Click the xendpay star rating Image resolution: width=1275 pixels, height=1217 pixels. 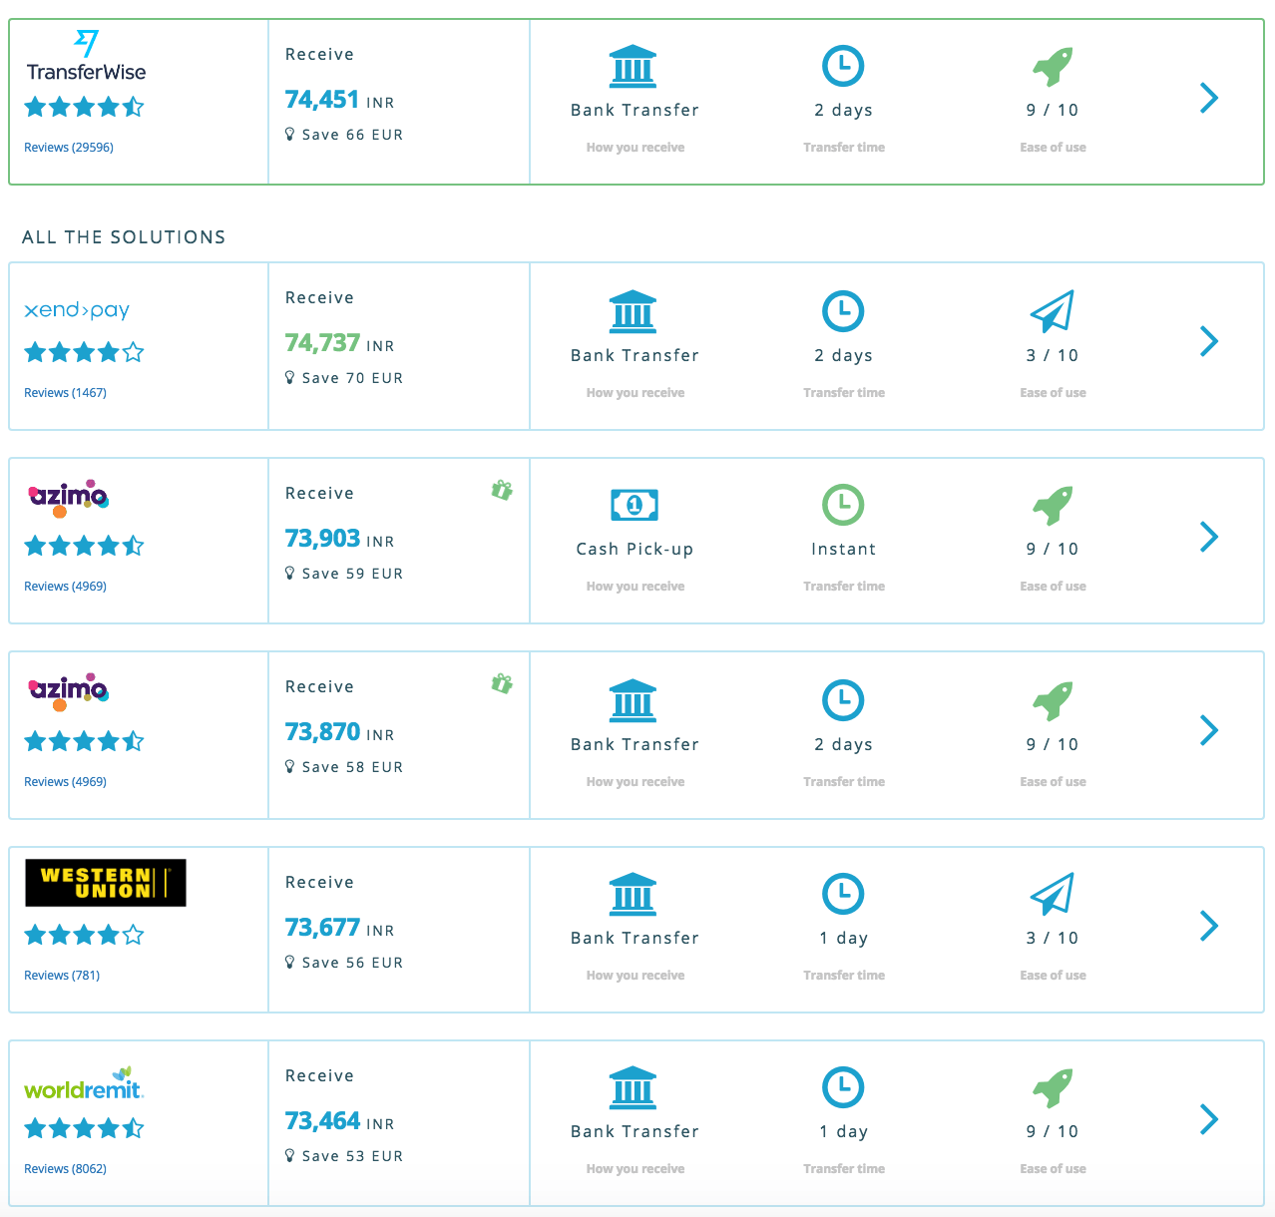point(85,352)
